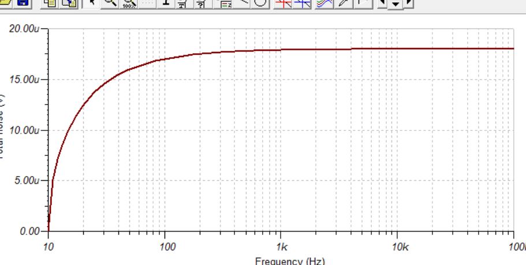Click the 20.00u y-axis label
526x265 pixels.
(x=24, y=29)
